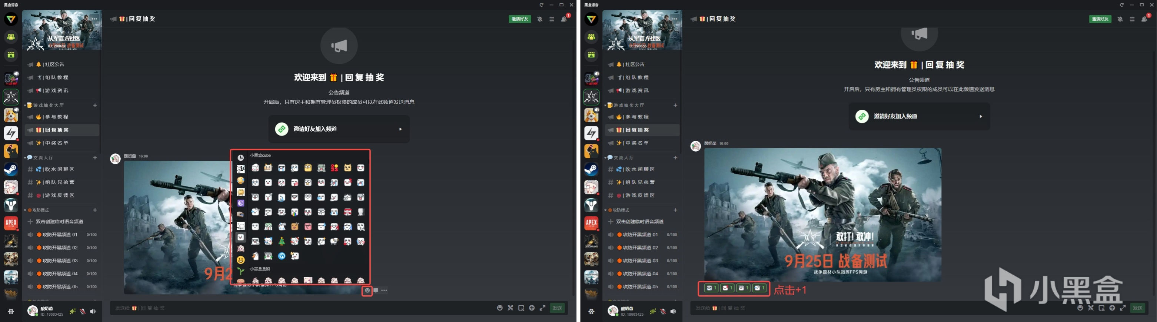
Task: Click the plus attachment icon in left window input bar
Action: (x=532, y=308)
